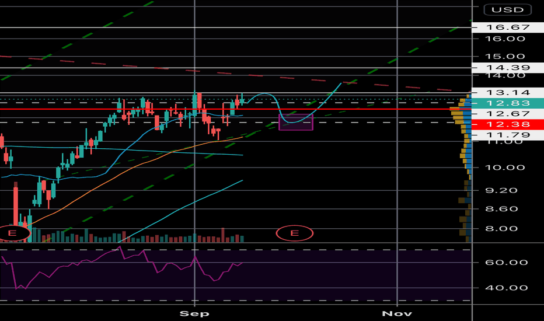544x321 pixels.
Task: Select the red horizontal line at 12.38
Action: click(x=236, y=109)
